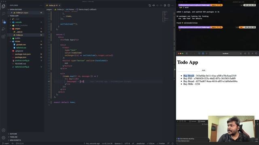Image resolution: width=259 pixels, height=145 pixels.
Task: Click the go to previous change icon in the editor toolbar
Action: tap(154, 5)
